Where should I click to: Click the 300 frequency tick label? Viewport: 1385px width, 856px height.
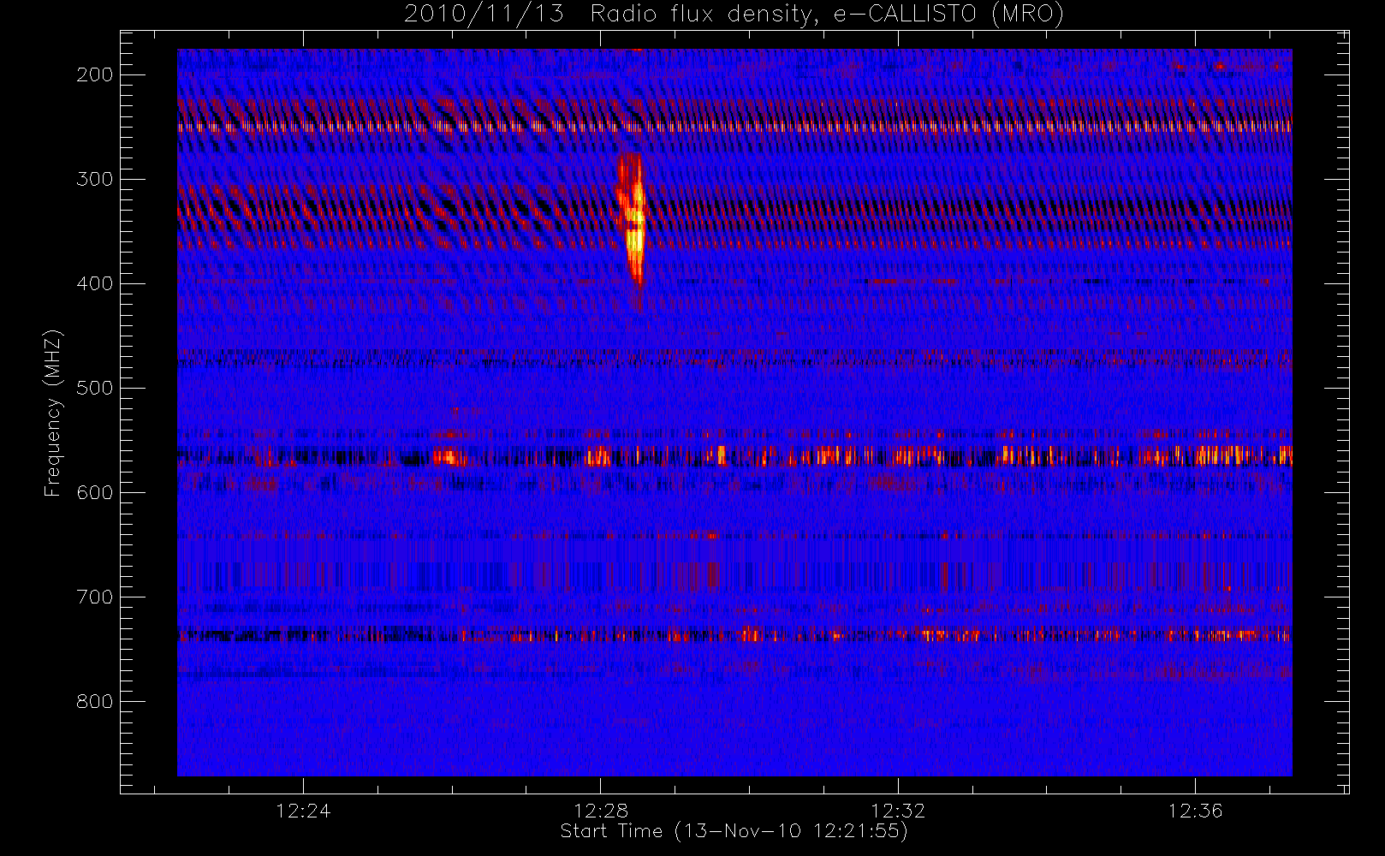95,179
